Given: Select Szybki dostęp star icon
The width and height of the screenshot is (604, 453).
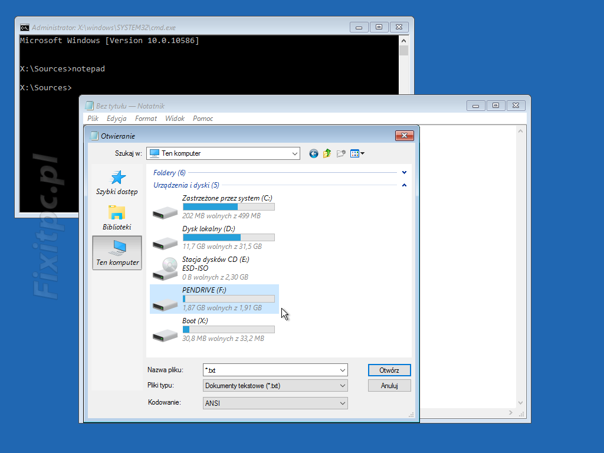Looking at the screenshot, I should point(118,178).
